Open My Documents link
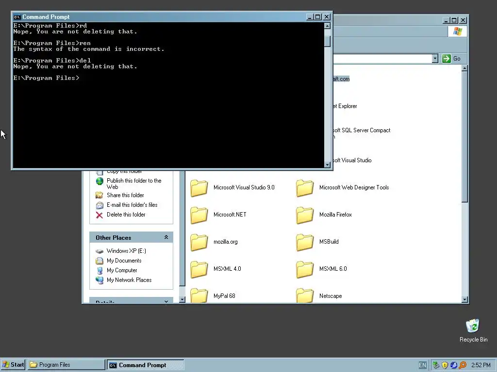The height and width of the screenshot is (372, 497). click(x=124, y=261)
